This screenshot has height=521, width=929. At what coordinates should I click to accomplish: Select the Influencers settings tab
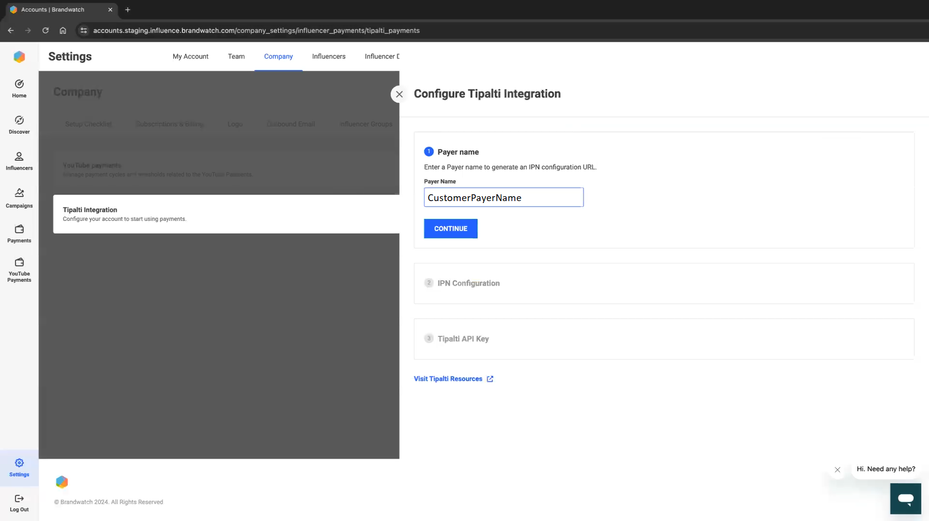pyautogui.click(x=329, y=57)
